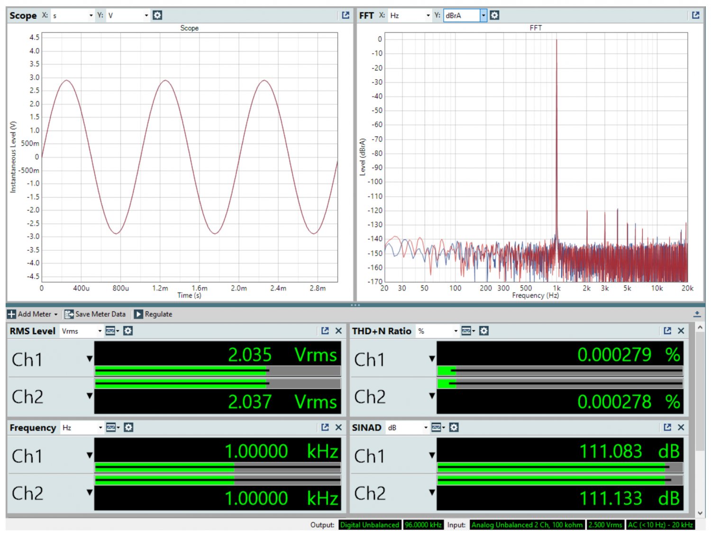Click THD+N Ratio Ch1 green bar

(447, 371)
